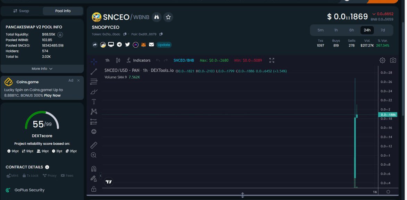The height and width of the screenshot is (200, 407).
Task: Click the Tx Lock contract detail label
Action: (x=30, y=176)
